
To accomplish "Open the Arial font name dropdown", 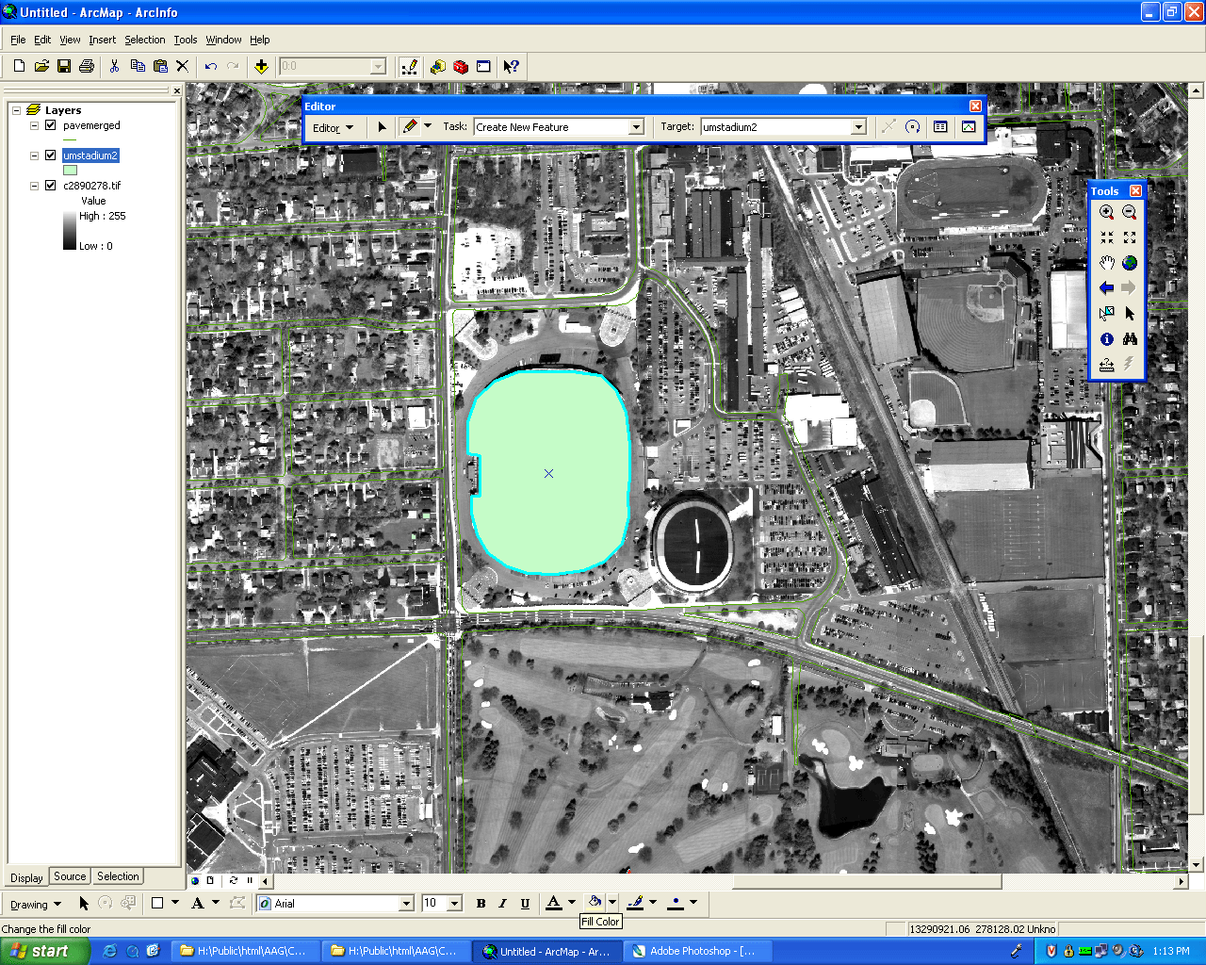I will (x=406, y=904).
